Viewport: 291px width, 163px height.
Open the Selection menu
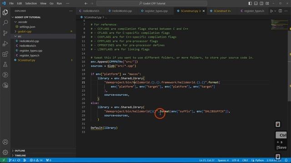(31, 3)
